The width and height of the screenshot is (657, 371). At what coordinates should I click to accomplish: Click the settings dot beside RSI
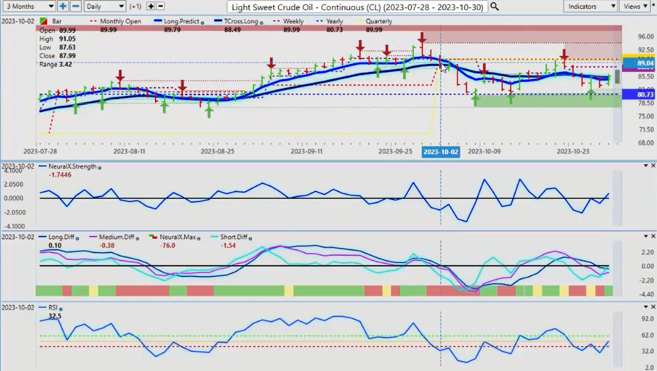coord(61,309)
